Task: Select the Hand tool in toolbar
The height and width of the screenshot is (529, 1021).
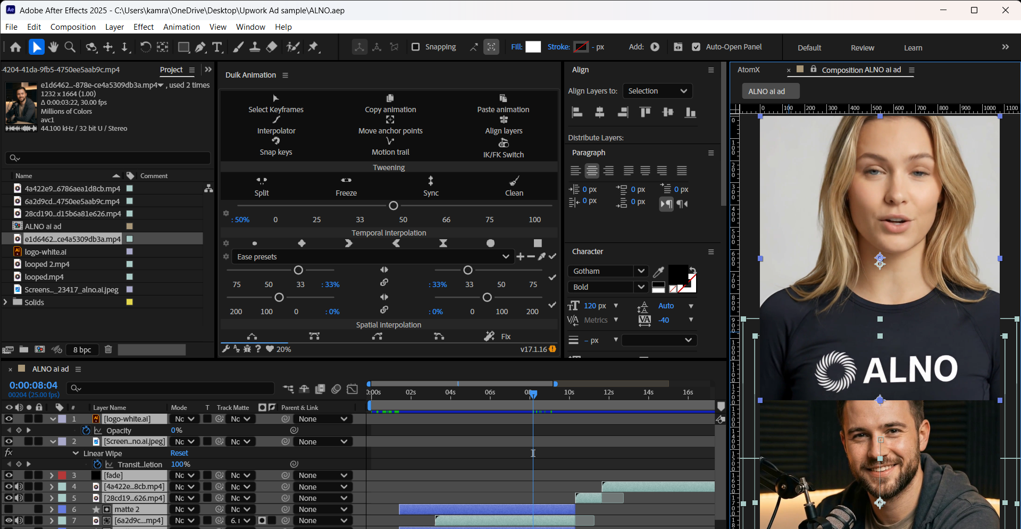Action: pos(53,47)
